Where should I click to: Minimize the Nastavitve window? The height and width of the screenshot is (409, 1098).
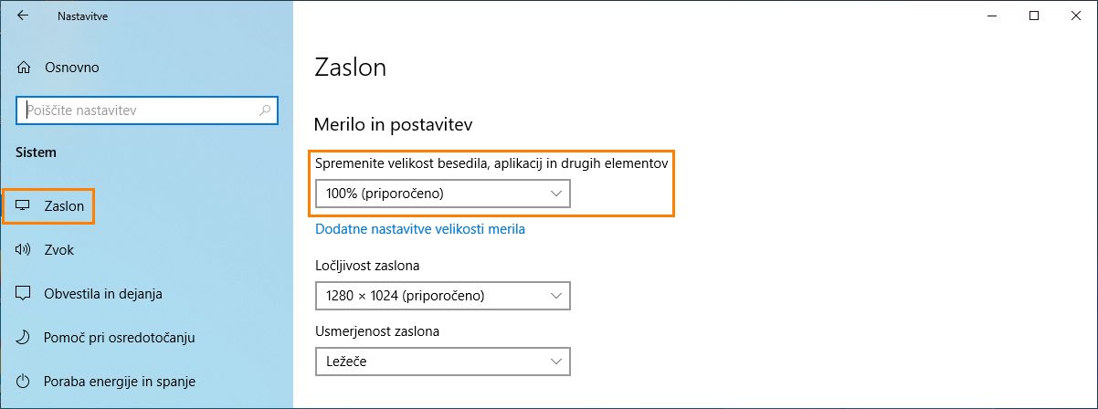pyautogui.click(x=991, y=16)
